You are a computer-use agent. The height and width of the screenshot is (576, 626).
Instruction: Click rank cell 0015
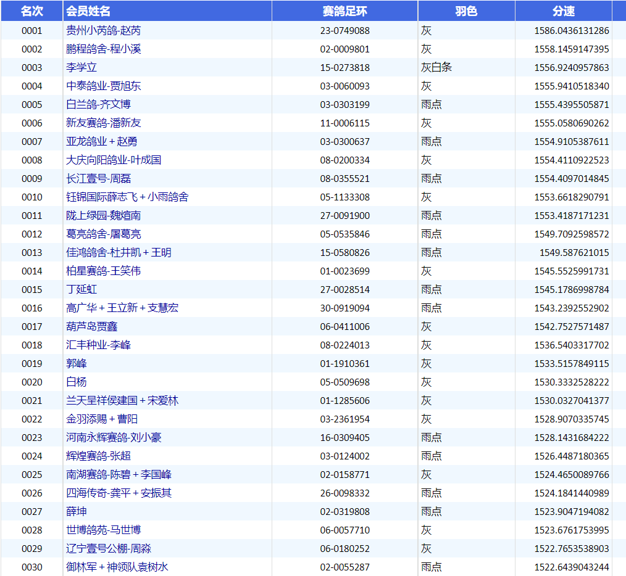point(32,289)
